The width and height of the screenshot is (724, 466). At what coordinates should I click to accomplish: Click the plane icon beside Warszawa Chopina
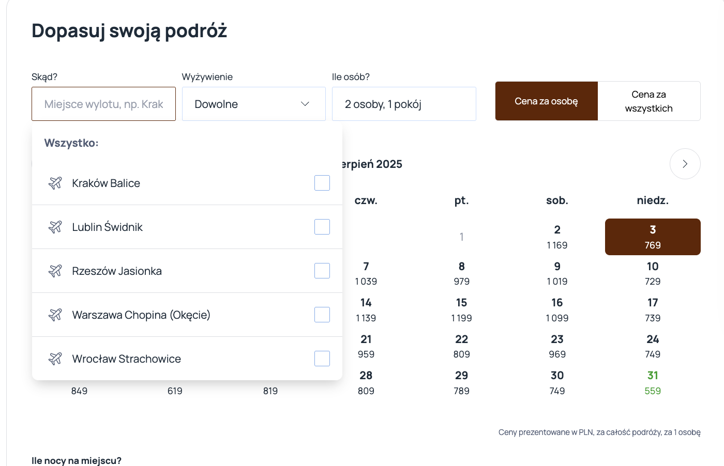(54, 314)
